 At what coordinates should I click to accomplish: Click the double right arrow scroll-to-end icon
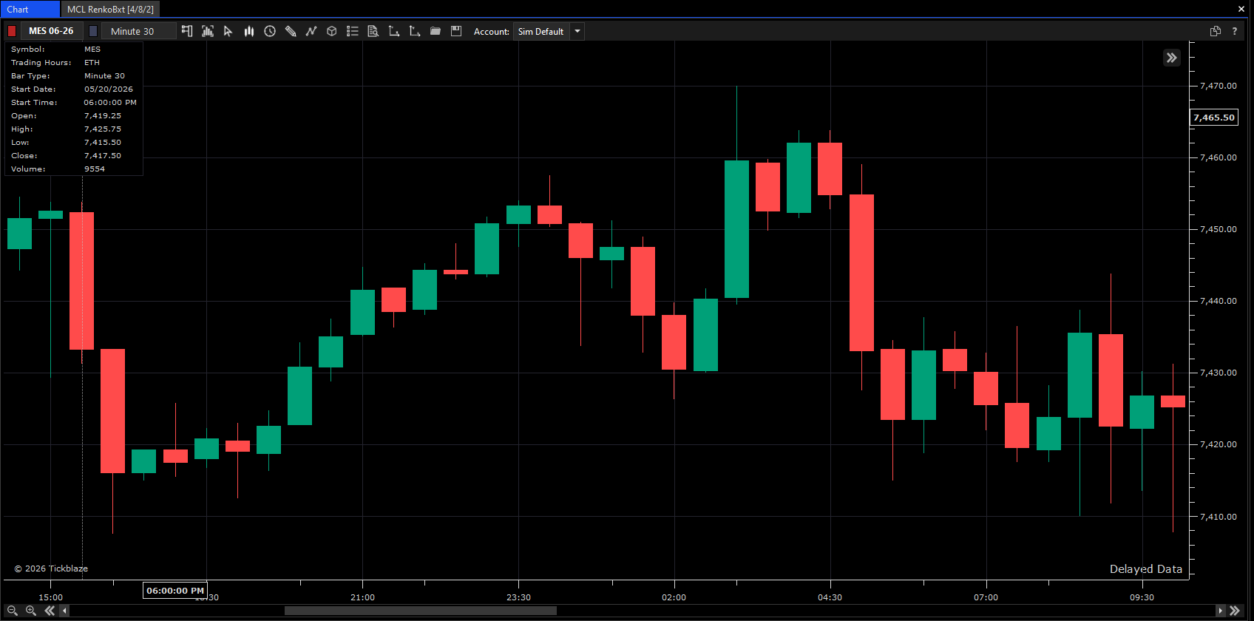pos(1234,611)
